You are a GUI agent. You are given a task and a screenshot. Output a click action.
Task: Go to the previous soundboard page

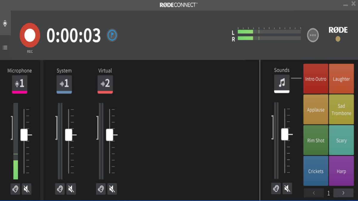coord(314,193)
